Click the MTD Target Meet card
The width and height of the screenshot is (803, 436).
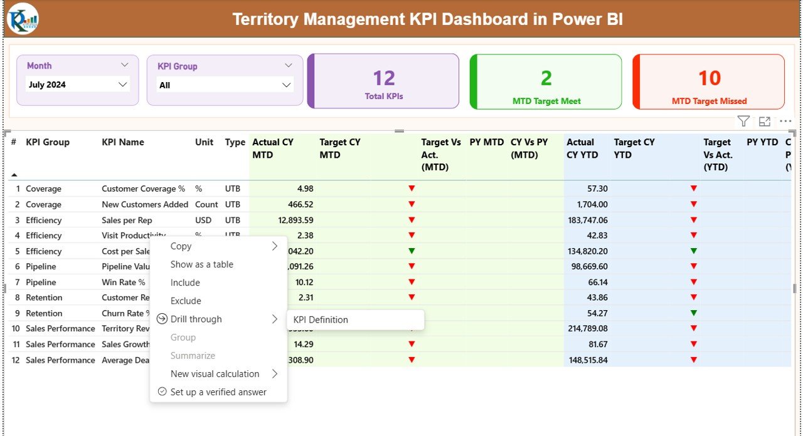tap(545, 81)
